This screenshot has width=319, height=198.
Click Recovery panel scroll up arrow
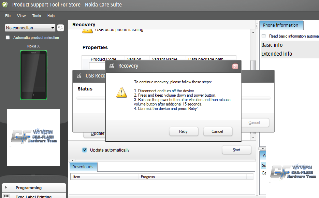[x=253, y=32]
